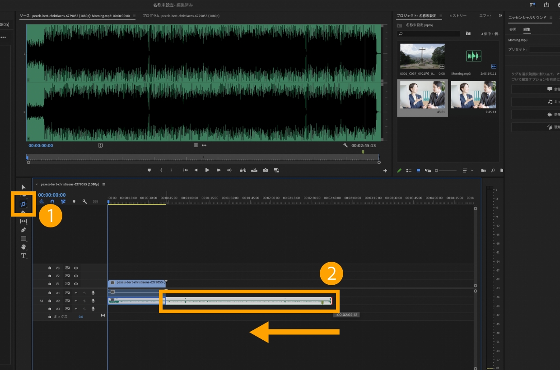Select the Morning.mp3 audio thumbnail

(474, 56)
